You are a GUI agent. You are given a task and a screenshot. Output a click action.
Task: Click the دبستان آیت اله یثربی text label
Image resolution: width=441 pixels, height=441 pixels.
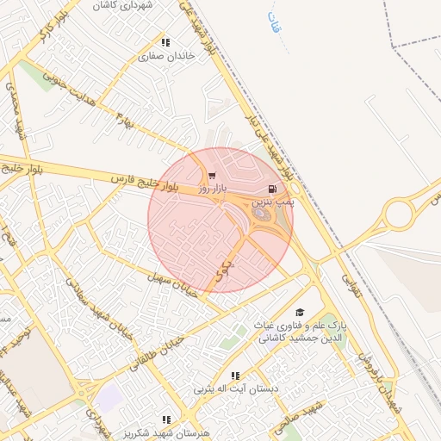pyautogui.click(x=236, y=389)
